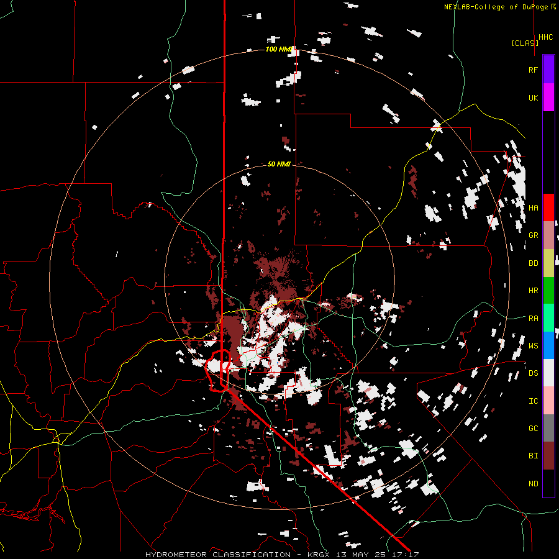Click the dark red BI swatch
Viewport: 559px width, 559px height.
coord(548,456)
